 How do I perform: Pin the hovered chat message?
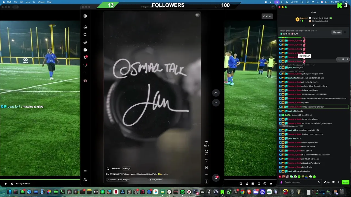(x=343, y=59)
